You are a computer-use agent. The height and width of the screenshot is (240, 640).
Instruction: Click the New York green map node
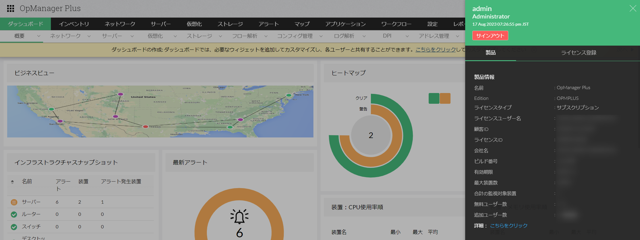pos(289,95)
